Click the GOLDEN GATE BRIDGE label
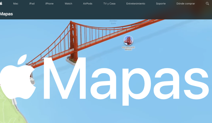Viewport: 212px width, 123px height. pos(128,49)
